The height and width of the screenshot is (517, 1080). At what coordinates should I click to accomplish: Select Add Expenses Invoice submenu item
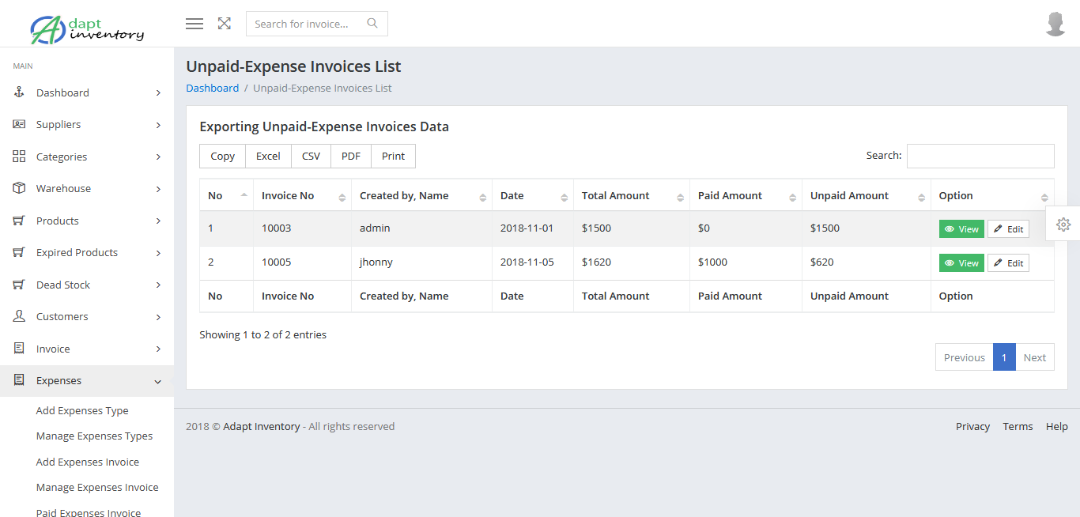[x=88, y=462]
